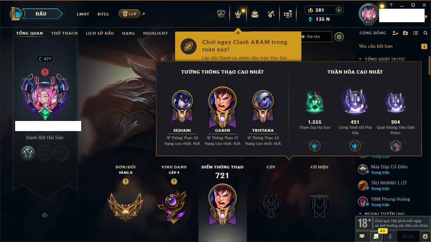Click the Thẻ tên search field
Image resolution: width=431 pixels, height=242 pixels.
pyautogui.click(x=316, y=37)
